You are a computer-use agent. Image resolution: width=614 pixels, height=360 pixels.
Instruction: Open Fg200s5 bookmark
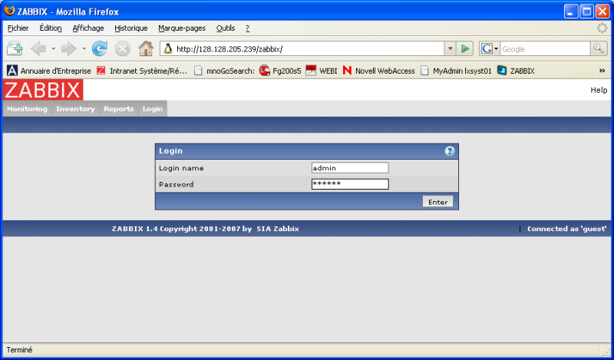click(x=280, y=71)
